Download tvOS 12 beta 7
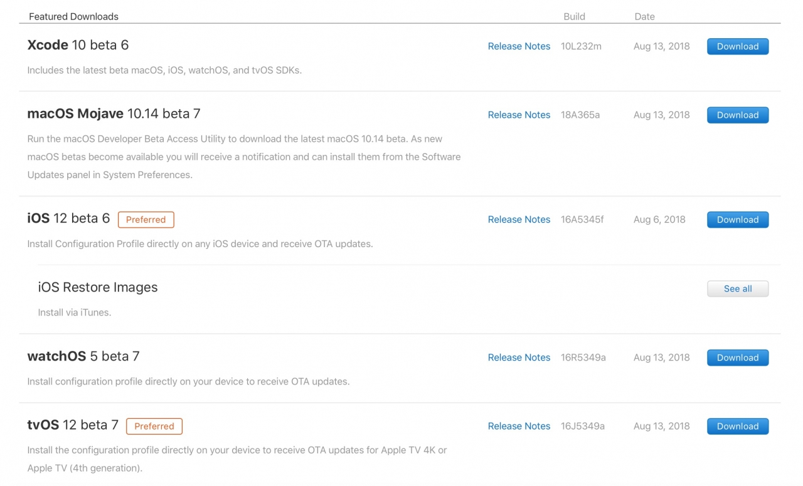 pos(737,426)
